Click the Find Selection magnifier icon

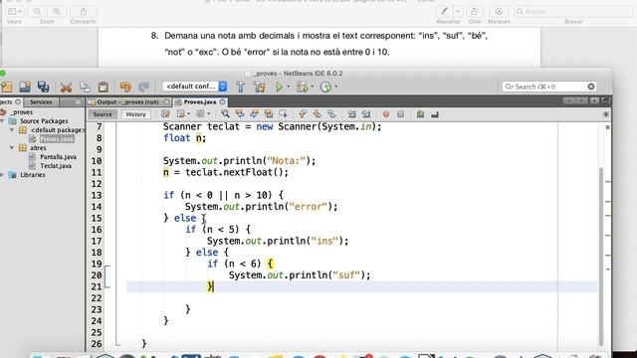(x=225, y=114)
